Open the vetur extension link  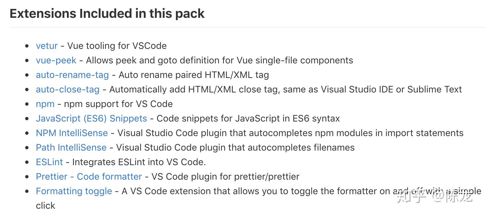click(x=47, y=46)
